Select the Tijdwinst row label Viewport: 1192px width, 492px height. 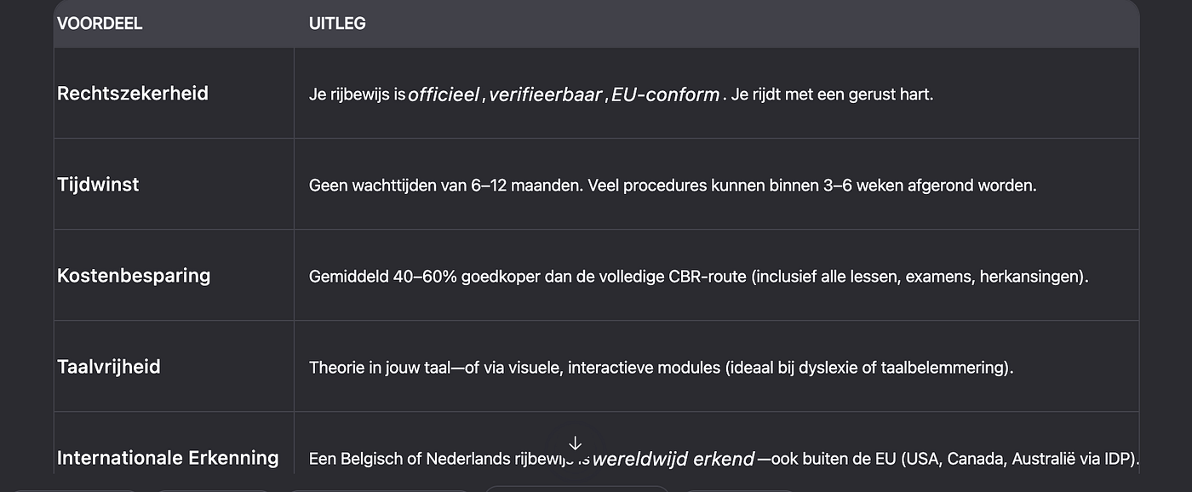coord(98,184)
